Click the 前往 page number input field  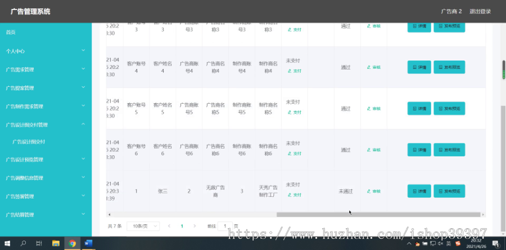tap(225, 226)
